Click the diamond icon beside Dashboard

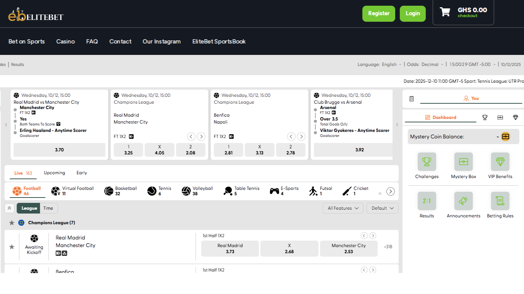(x=516, y=117)
